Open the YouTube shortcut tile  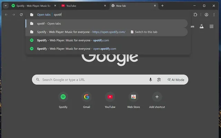coord(110,100)
